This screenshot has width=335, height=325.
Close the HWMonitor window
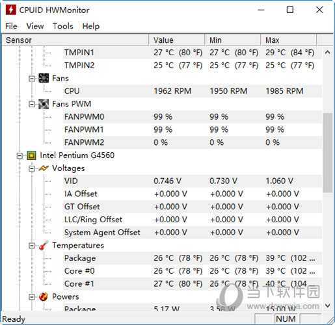pos(319,10)
